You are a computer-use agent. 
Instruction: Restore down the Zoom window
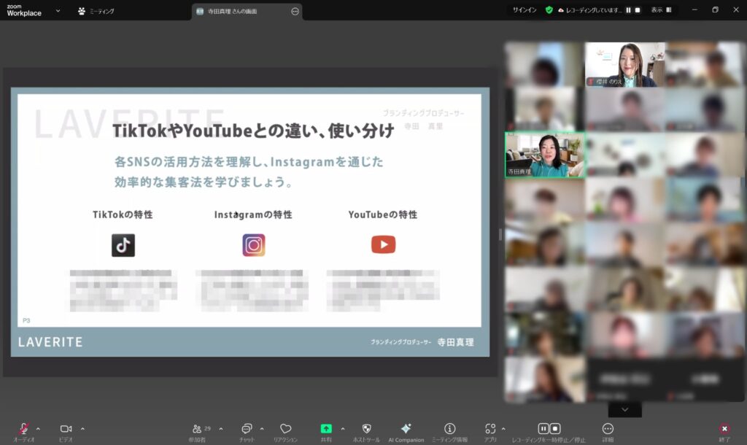[x=715, y=9]
